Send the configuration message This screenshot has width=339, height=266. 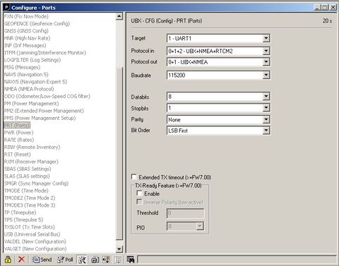pyautogui.click(x=42, y=260)
